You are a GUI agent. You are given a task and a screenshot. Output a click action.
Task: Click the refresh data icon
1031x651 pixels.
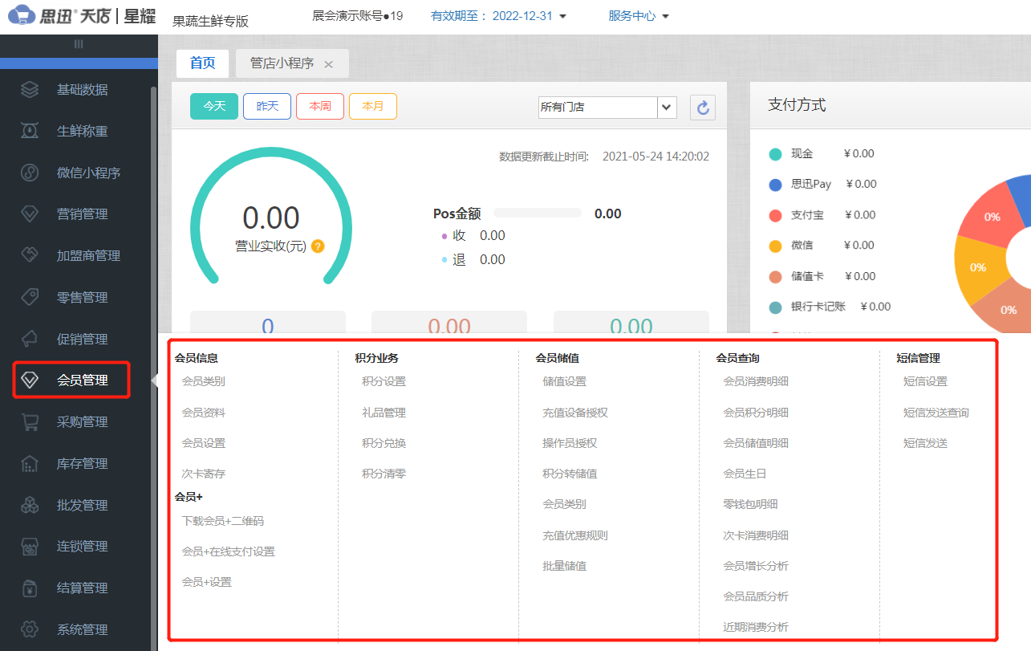[702, 107]
